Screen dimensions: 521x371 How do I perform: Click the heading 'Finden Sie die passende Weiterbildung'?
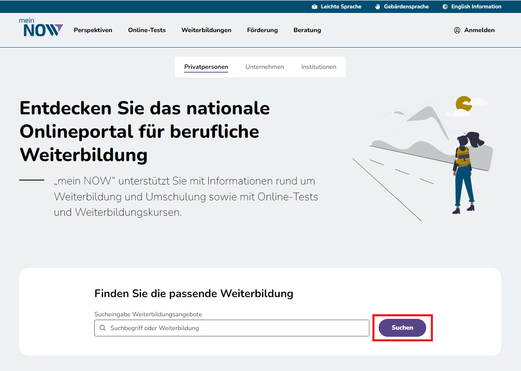point(194,293)
